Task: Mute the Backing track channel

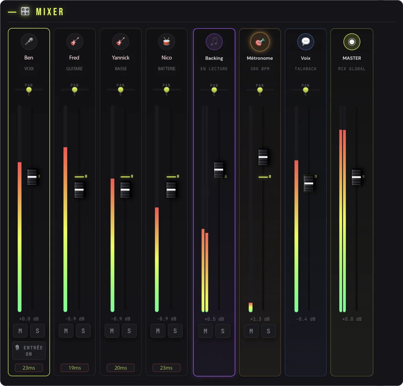Action: coord(206,331)
